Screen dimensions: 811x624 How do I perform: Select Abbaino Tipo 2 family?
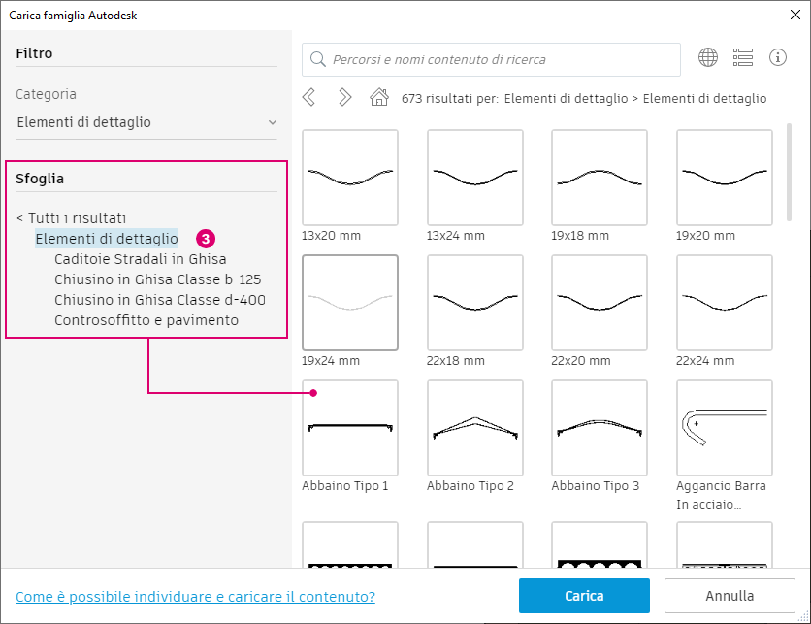[x=474, y=427]
